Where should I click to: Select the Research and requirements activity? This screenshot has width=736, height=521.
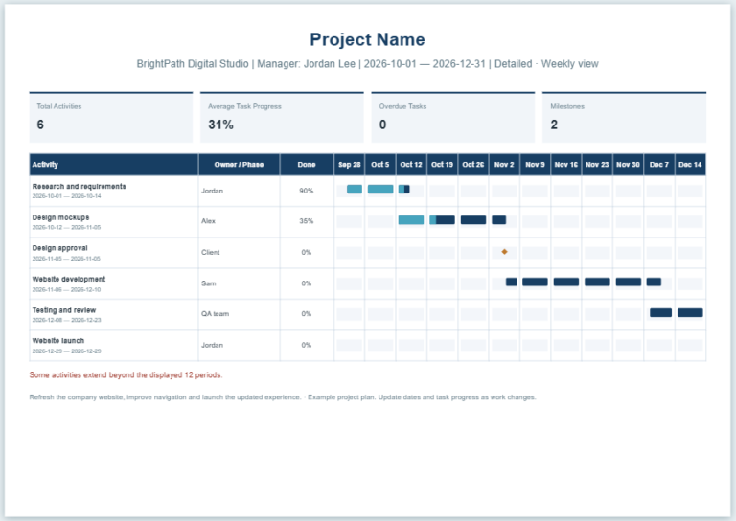79,186
